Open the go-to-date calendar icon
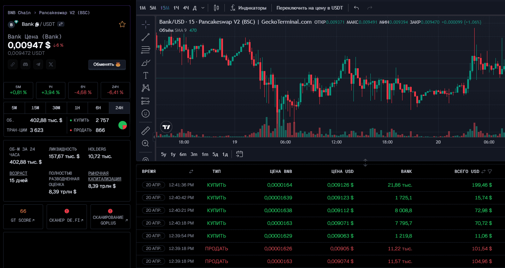The width and height of the screenshot is (505, 268). (240, 154)
